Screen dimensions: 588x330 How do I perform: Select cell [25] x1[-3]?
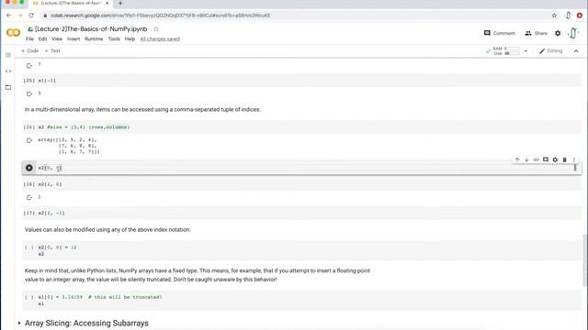click(x=302, y=81)
